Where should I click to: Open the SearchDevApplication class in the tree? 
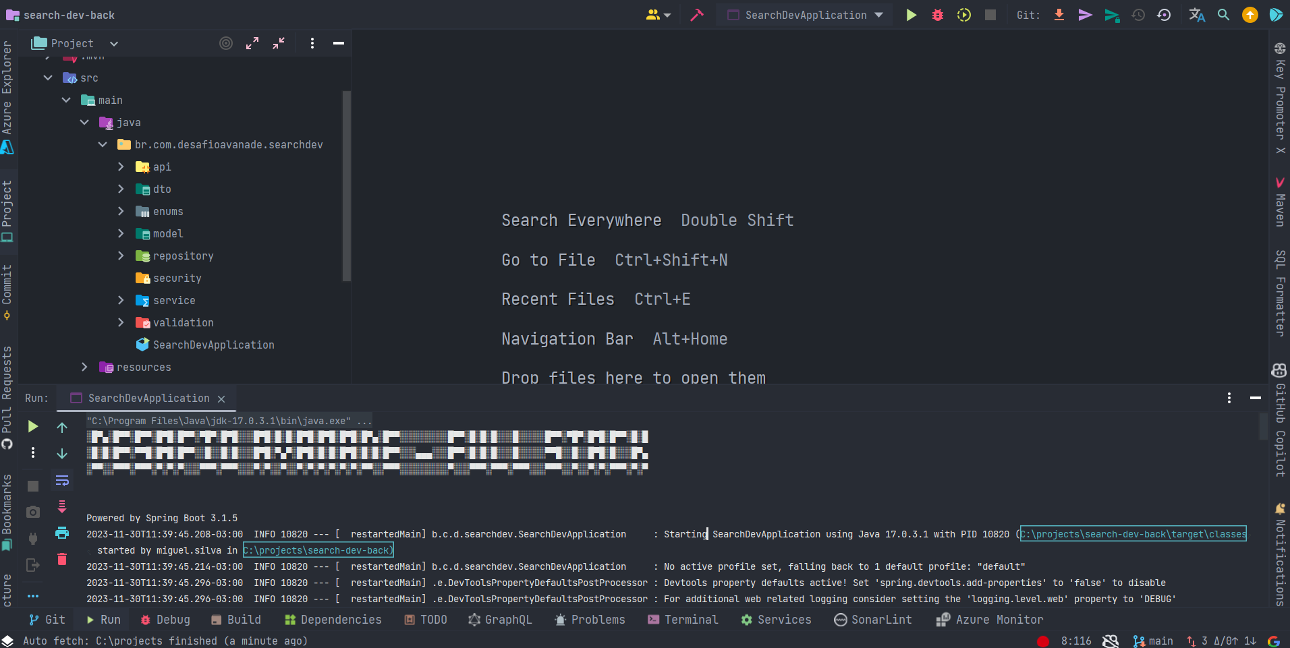coord(205,345)
